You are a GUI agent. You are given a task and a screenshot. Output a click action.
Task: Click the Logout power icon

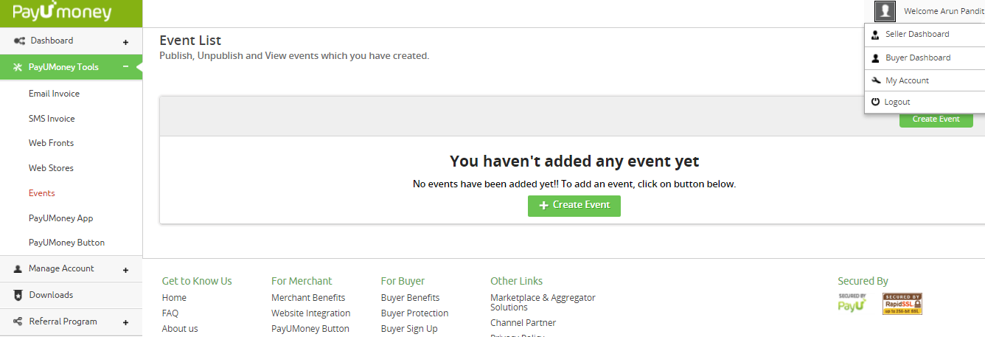point(875,102)
